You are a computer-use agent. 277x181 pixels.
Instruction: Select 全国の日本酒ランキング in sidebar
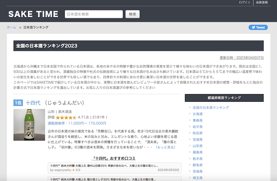point(211,107)
